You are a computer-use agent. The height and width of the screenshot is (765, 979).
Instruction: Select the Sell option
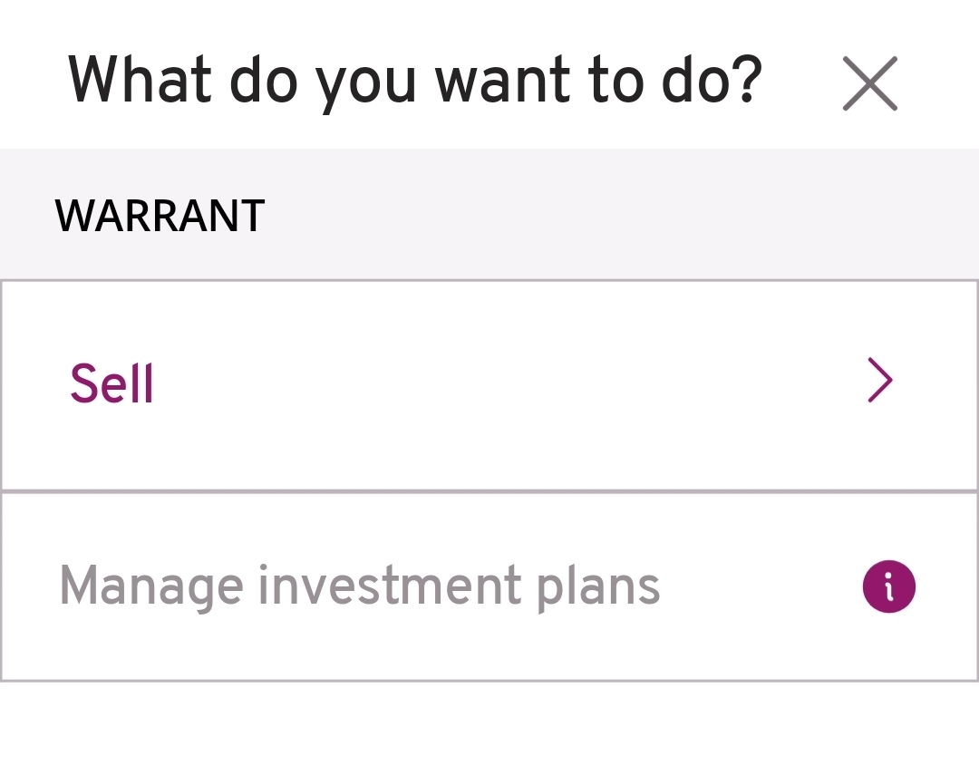(112, 383)
